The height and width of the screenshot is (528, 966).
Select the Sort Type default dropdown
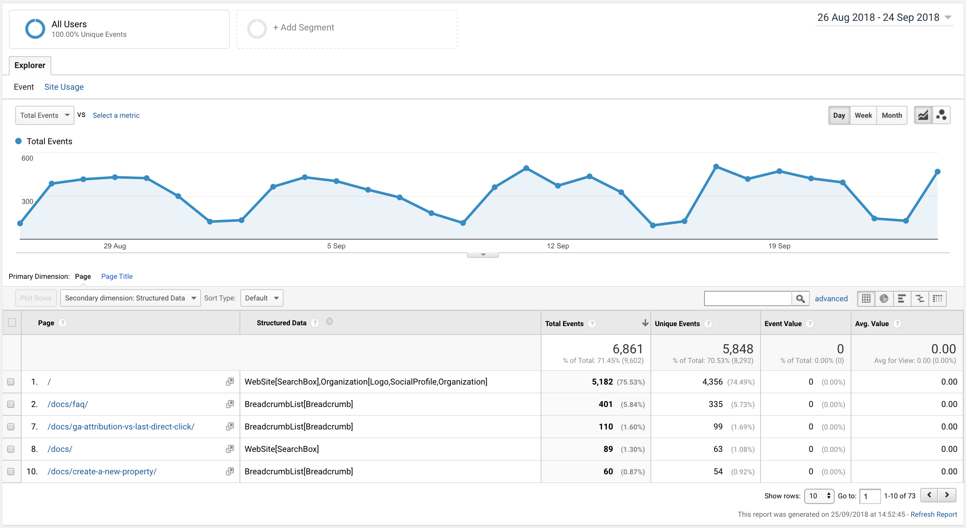[263, 298]
